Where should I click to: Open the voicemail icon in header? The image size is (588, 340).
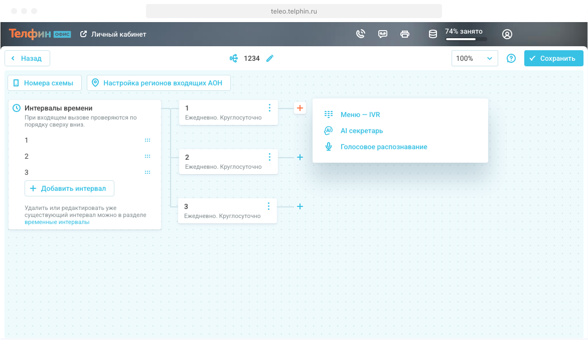pyautogui.click(x=383, y=34)
